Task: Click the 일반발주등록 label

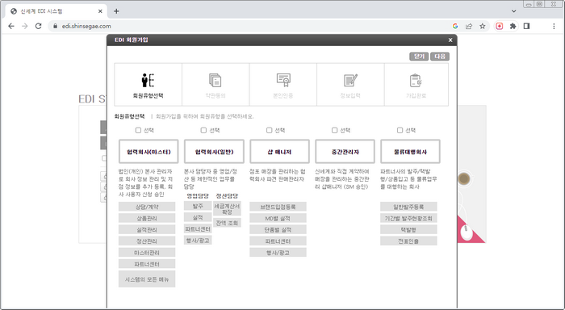Action: click(x=408, y=207)
